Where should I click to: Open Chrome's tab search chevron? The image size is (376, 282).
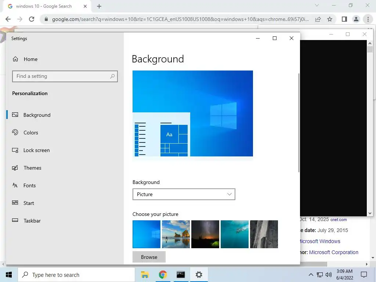317,5
